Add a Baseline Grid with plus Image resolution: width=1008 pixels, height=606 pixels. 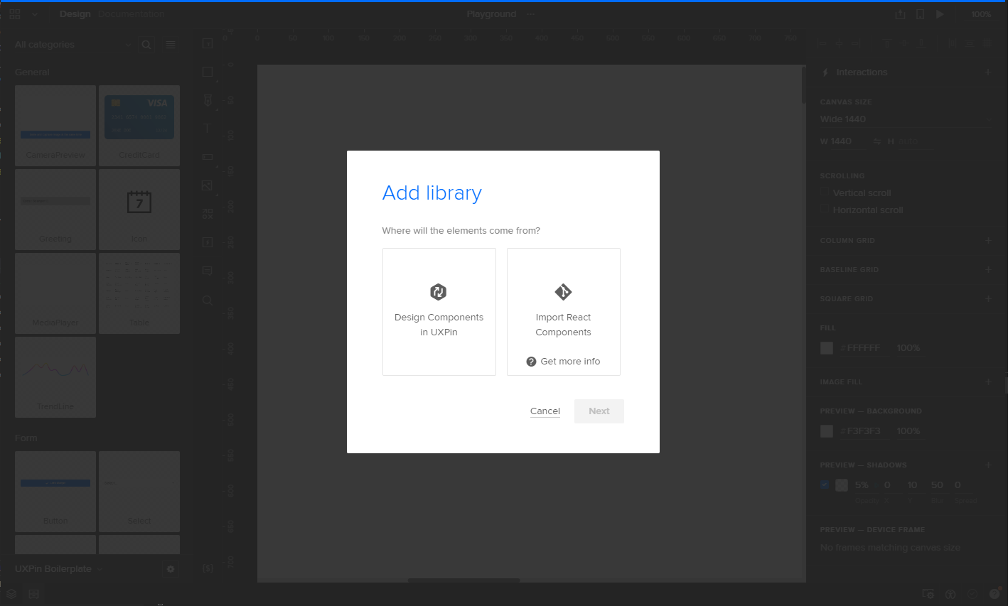(x=988, y=270)
